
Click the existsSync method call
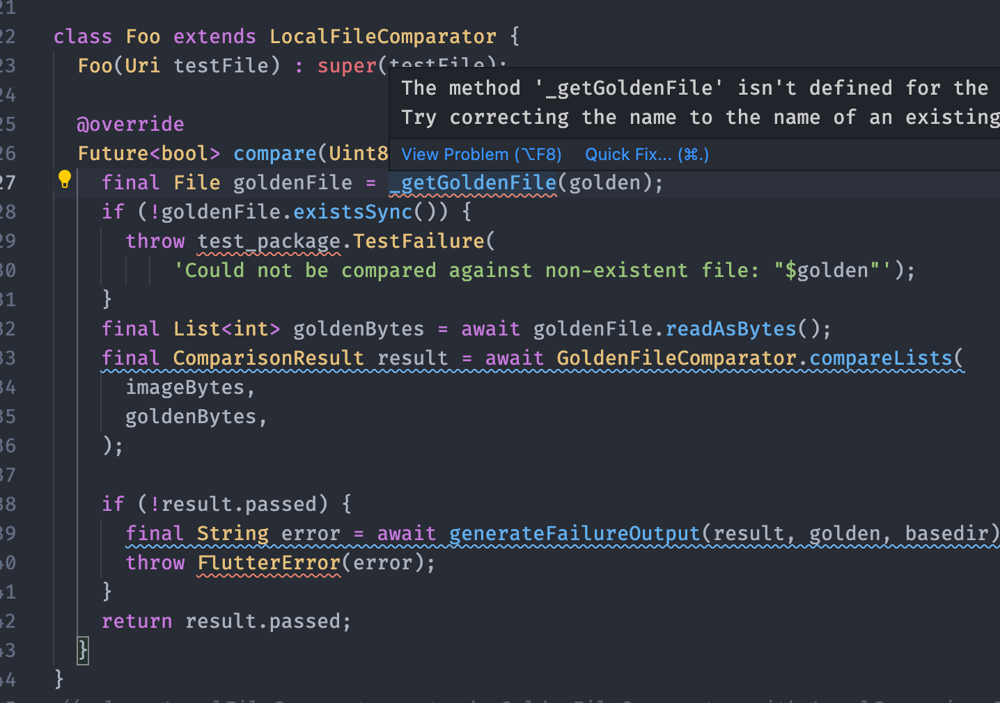click(353, 212)
